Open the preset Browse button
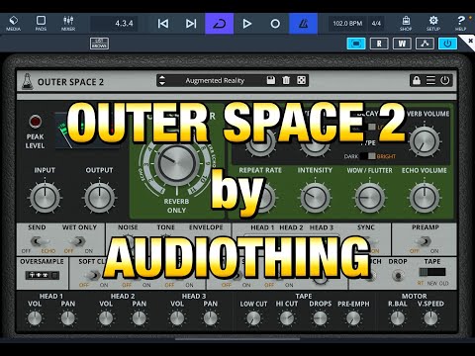This screenshot has width=475, height=356. (x=99, y=44)
